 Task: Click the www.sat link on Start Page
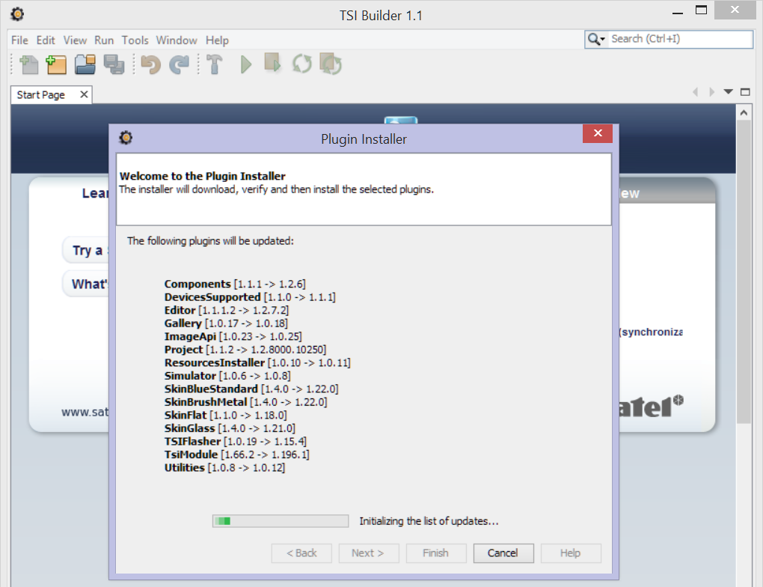pyautogui.click(x=85, y=412)
